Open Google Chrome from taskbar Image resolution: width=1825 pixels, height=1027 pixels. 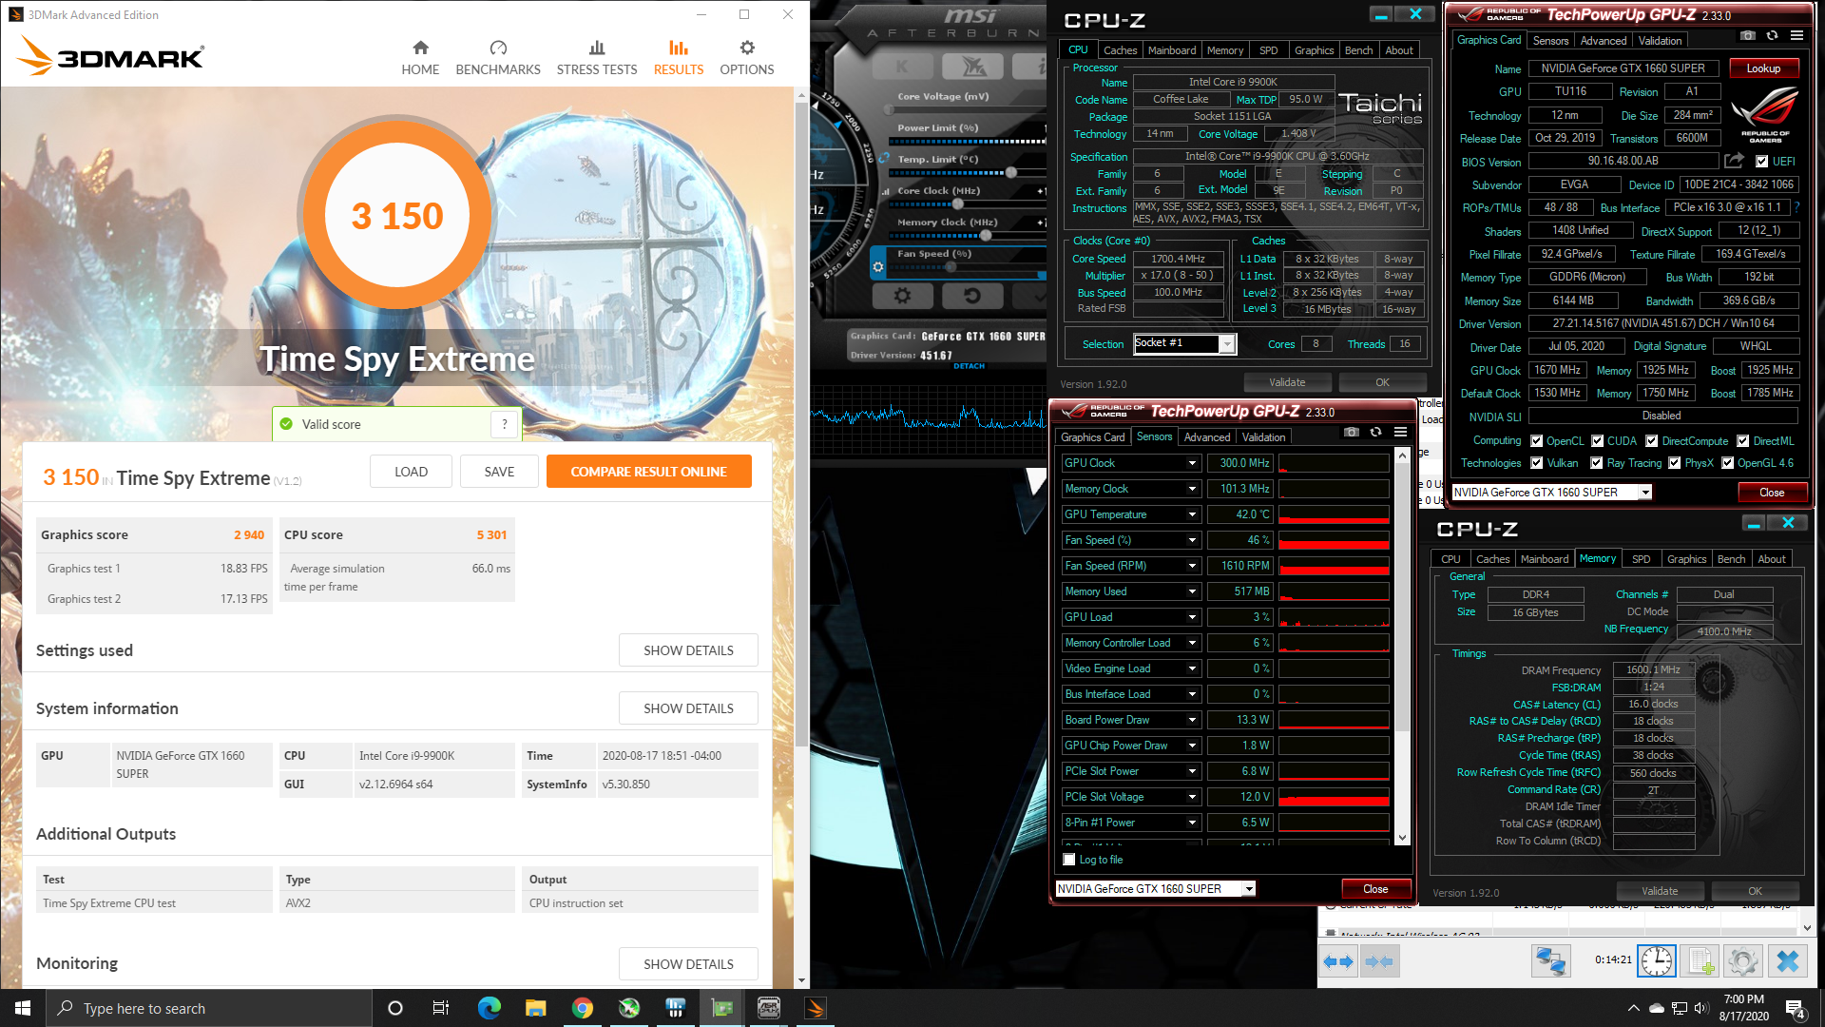click(582, 1008)
